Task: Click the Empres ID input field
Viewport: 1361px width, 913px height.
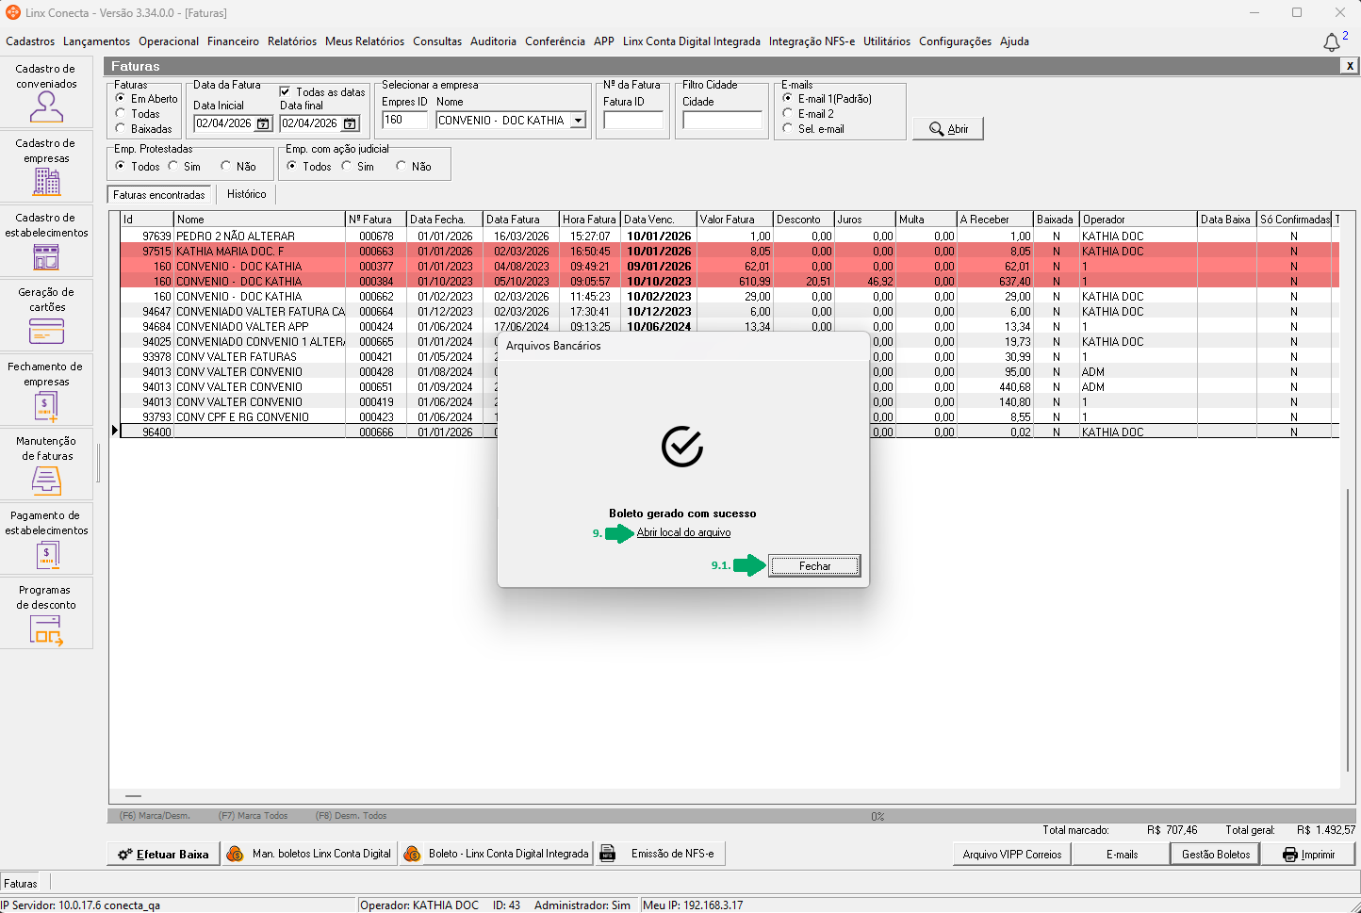Action: tap(404, 121)
